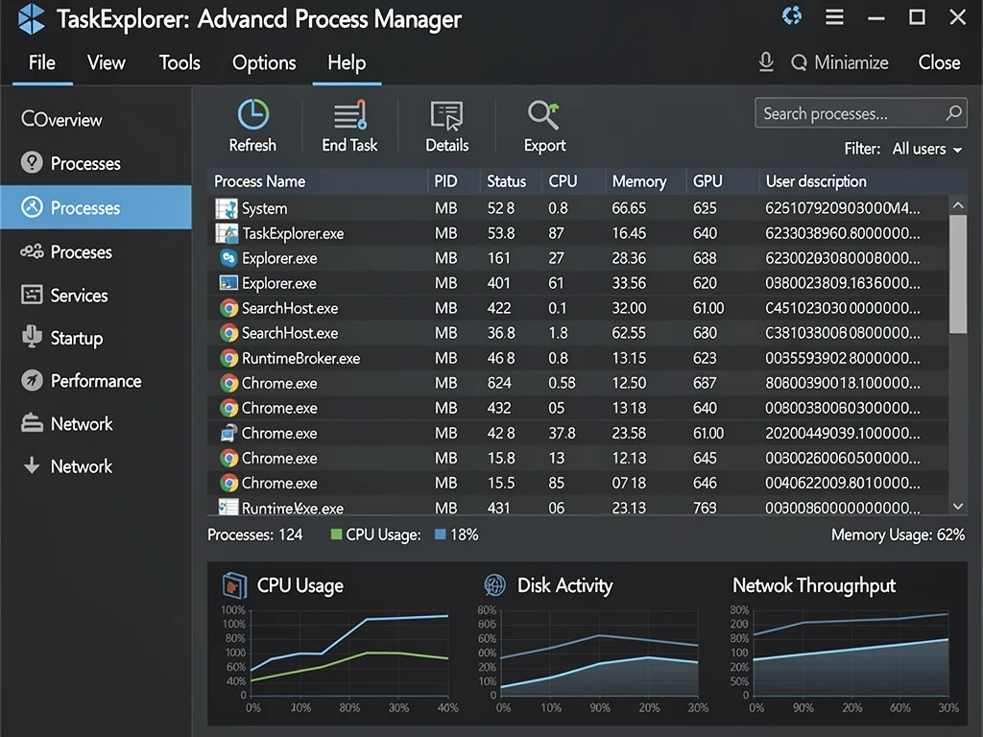Click the Network tray icon in sidebar
The width and height of the screenshot is (983, 737).
32,423
